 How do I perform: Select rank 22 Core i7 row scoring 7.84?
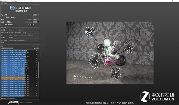tap(19, 62)
